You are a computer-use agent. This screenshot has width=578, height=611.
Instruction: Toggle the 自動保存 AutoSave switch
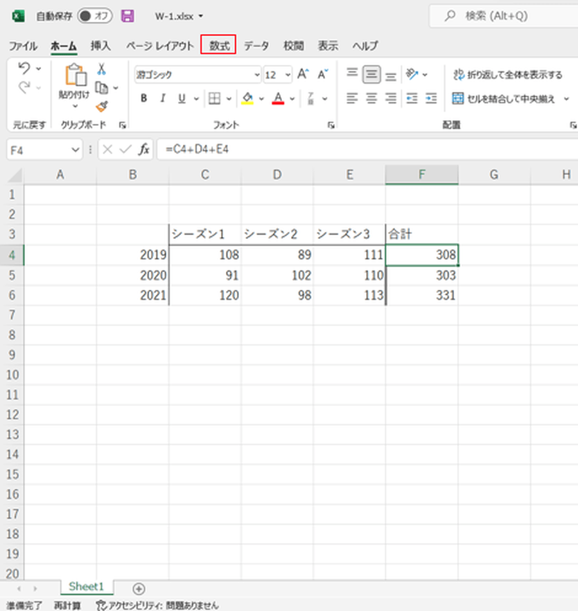pyautogui.click(x=94, y=16)
